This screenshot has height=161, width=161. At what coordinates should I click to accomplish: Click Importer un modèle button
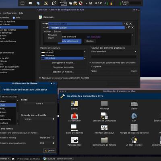(x=63, y=72)
